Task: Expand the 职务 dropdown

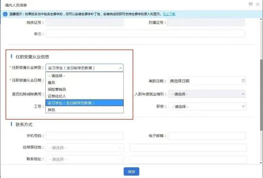Action: click(207, 107)
